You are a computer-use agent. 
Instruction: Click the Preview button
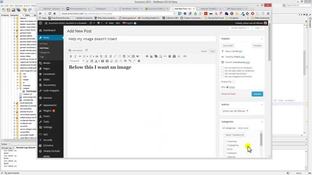click(257, 46)
